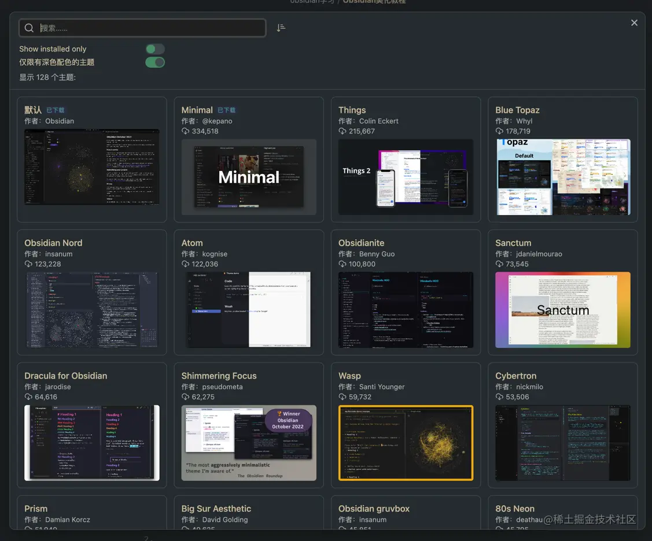Viewport: 652px width, 541px height.
Task: Click Obsidian Nord download count icon
Action: 28,264
